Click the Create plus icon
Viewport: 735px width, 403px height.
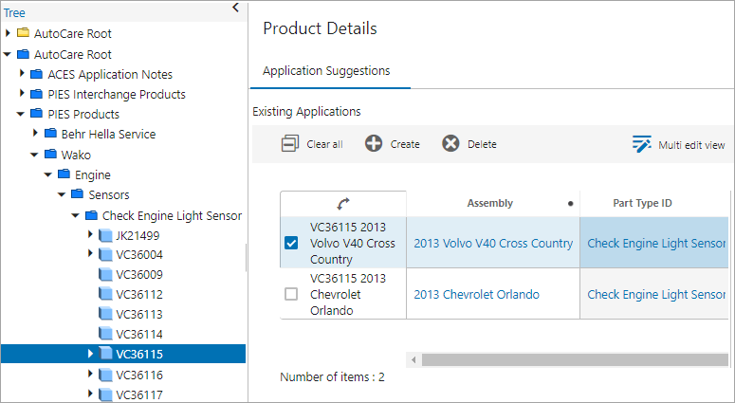tap(374, 143)
